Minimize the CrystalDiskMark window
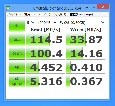115x106 pixels. [87, 7]
